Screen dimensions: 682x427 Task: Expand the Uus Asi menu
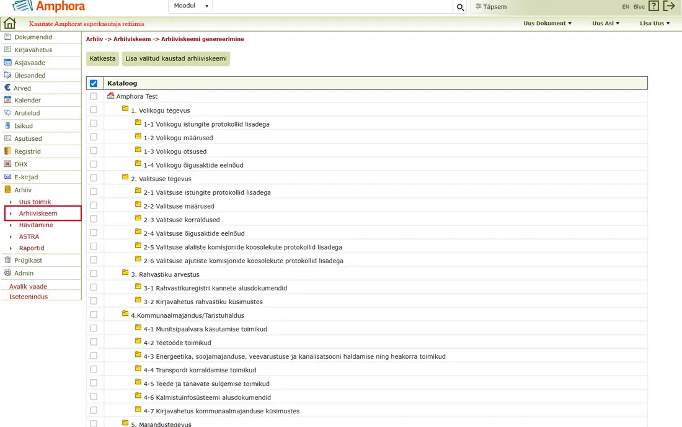(x=606, y=23)
